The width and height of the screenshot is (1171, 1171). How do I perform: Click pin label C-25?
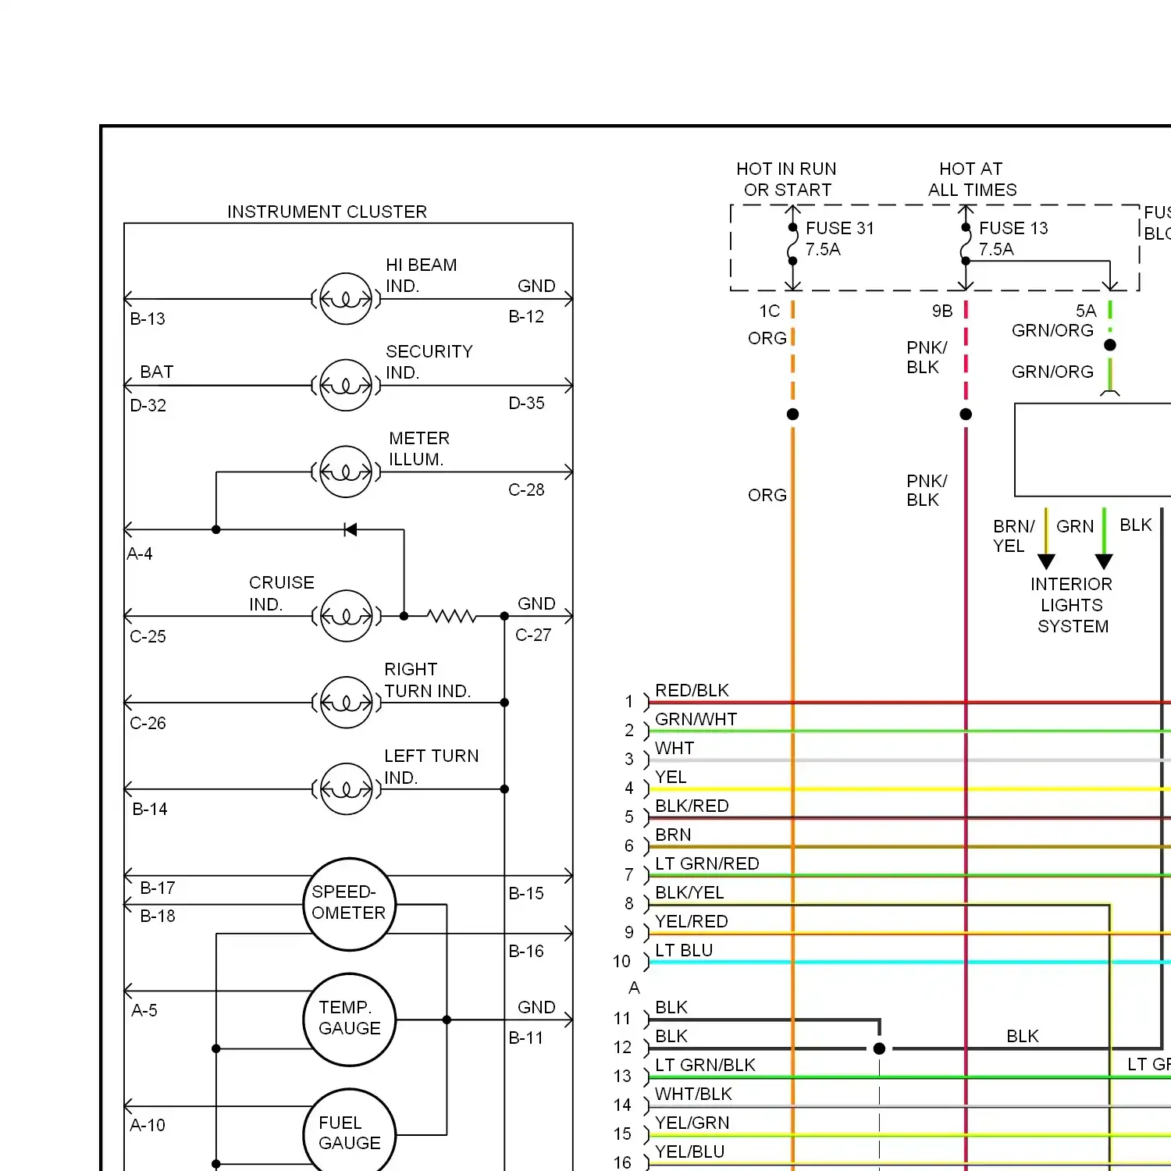click(148, 636)
